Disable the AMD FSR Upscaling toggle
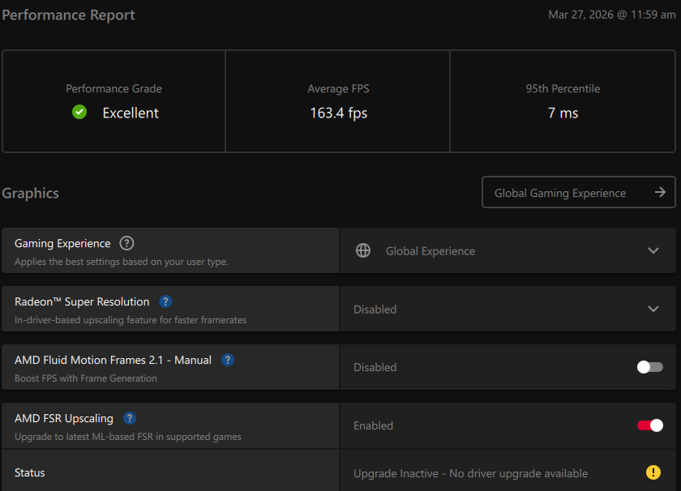The height and width of the screenshot is (491, 681). (x=649, y=425)
